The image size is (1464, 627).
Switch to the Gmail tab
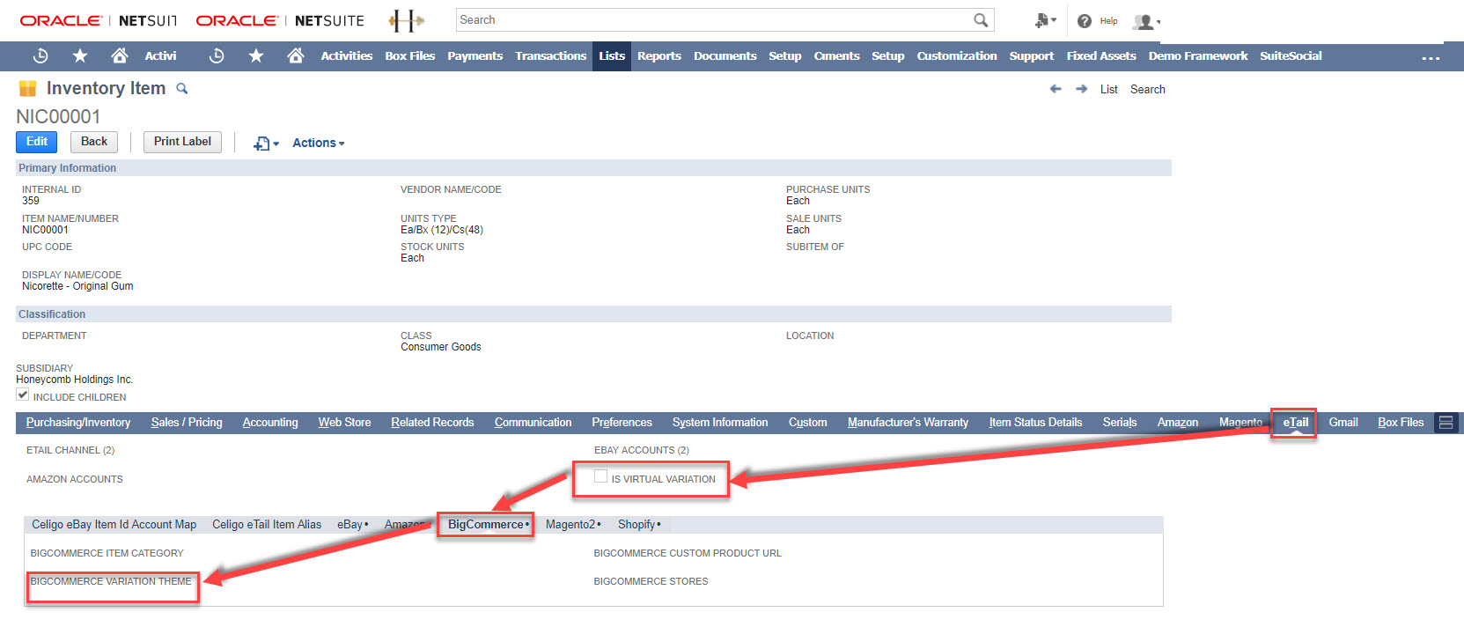(1343, 423)
